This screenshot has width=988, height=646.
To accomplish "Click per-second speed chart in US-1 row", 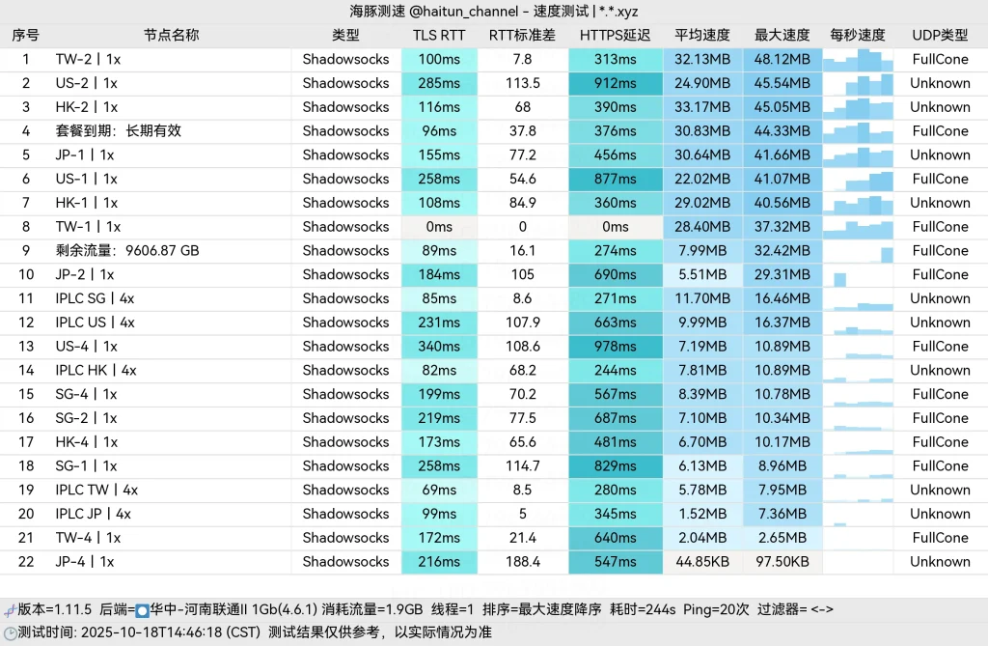I will [x=858, y=180].
